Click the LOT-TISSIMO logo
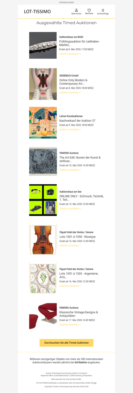The width and height of the screenshot is (133, 393). tap(38, 12)
